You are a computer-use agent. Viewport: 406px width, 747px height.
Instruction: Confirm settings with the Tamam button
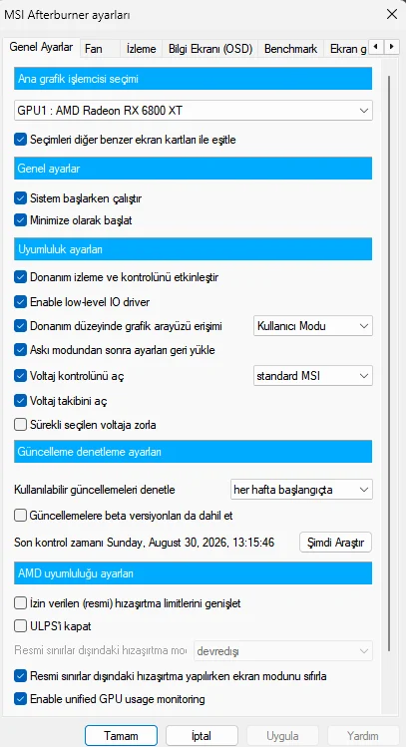pyautogui.click(x=121, y=736)
